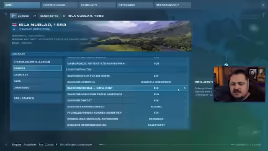The image size is (268, 151).
Task: Change Negative Genmodifikation value
Action: [x=126, y=125]
